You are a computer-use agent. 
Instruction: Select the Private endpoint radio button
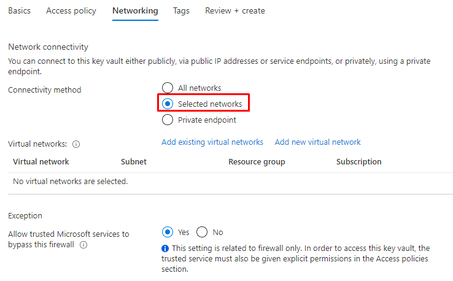click(x=167, y=120)
